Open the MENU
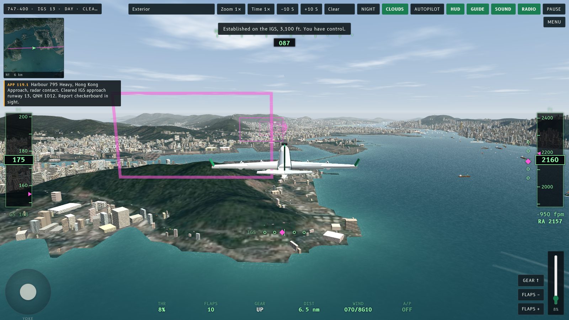The height and width of the screenshot is (320, 569). click(554, 22)
